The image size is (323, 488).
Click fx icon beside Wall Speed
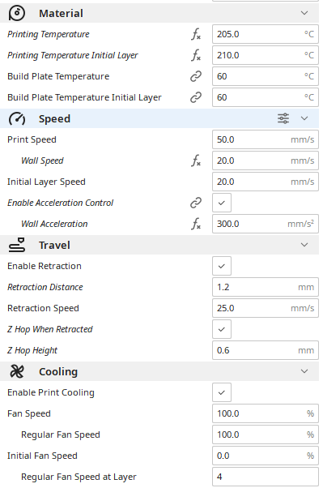196,161
